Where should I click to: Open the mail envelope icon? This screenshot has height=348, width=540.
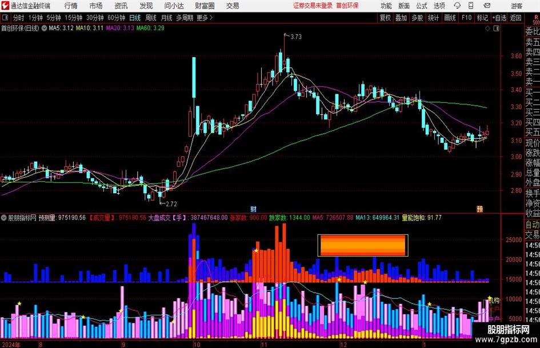pyautogui.click(x=487, y=6)
